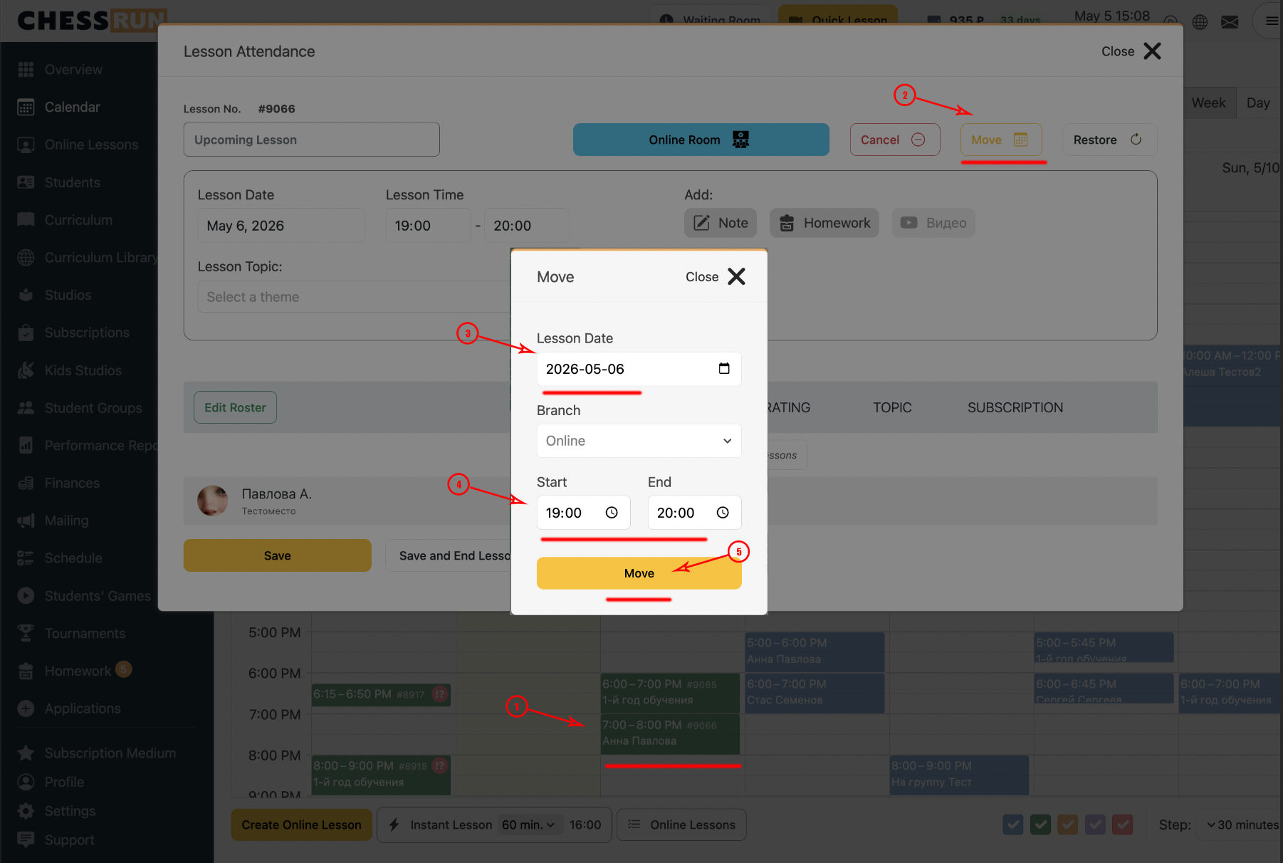Toggle the blue calendar filter checkbox
1283x863 pixels.
tap(1013, 825)
